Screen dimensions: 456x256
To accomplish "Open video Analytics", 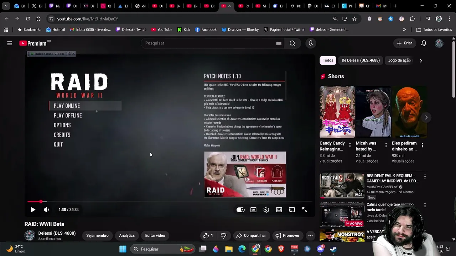I will (127, 235).
